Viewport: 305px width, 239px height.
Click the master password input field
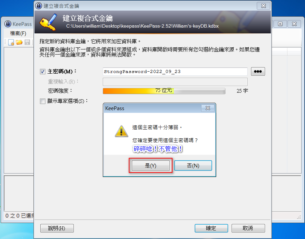[175, 72]
